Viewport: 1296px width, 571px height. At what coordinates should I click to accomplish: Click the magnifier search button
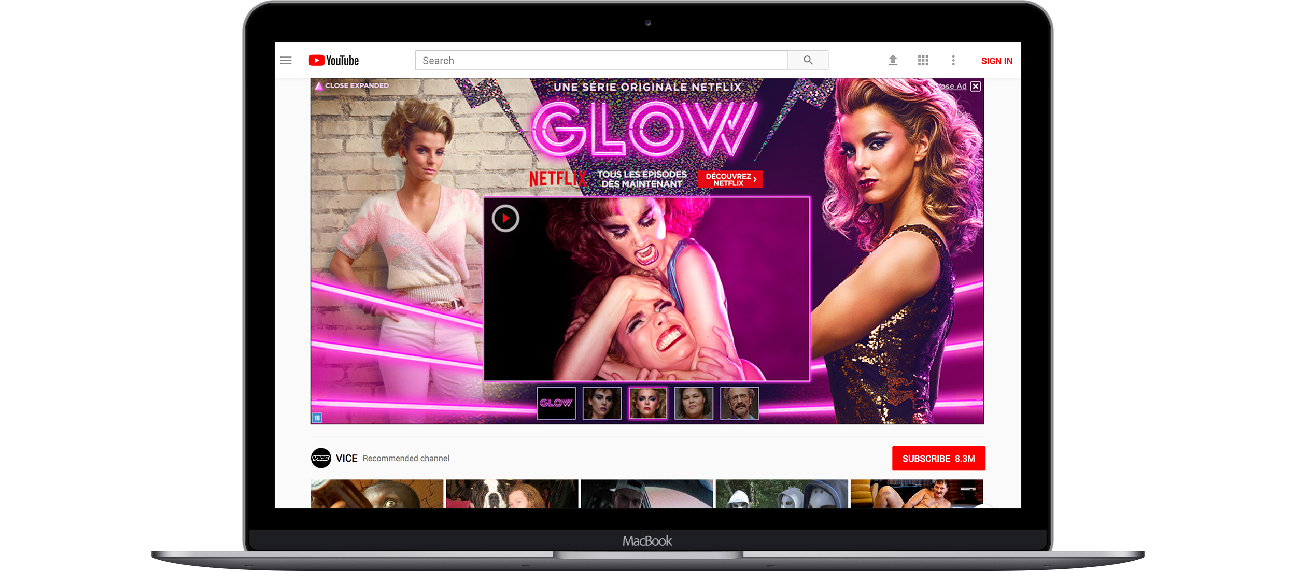(808, 61)
